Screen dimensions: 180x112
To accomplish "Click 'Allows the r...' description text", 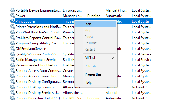I will pos(73,93).
